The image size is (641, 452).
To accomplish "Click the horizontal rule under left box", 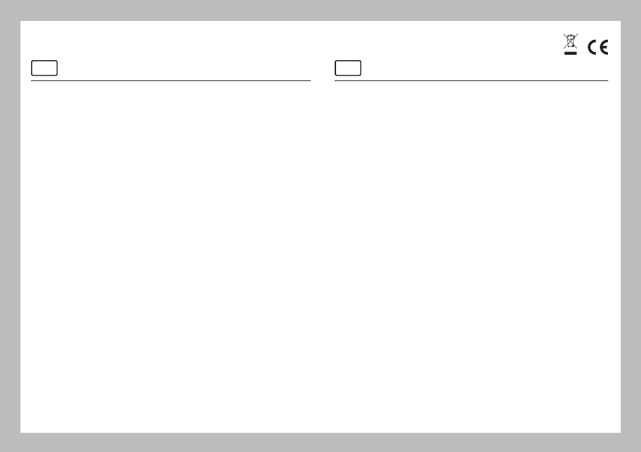I will coord(171,80).
